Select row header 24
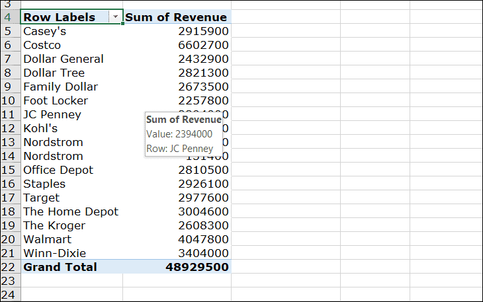483x302 pixels. coord(10,294)
